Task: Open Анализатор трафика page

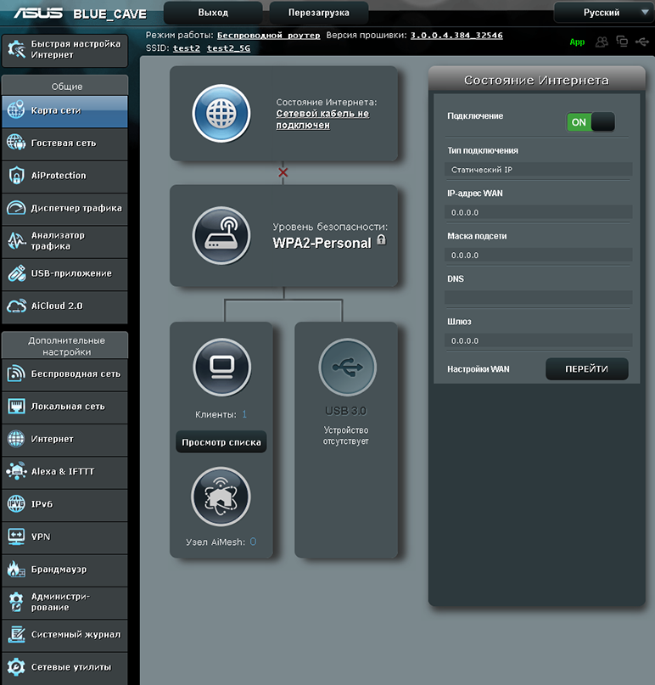Action: click(65, 241)
